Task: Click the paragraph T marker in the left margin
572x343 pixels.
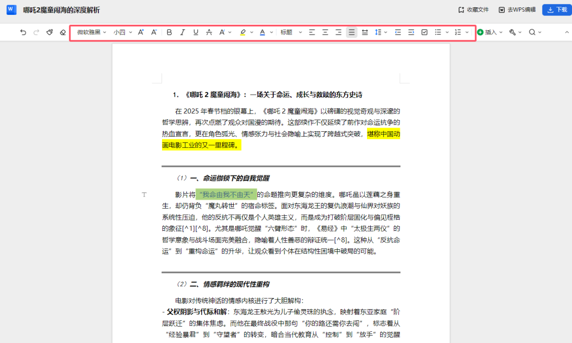Action: 144,195
